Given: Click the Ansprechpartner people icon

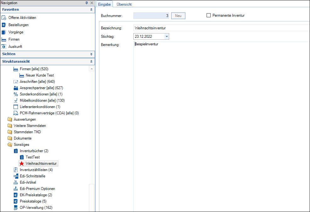Looking at the screenshot, I should pyautogui.click(x=16, y=88).
